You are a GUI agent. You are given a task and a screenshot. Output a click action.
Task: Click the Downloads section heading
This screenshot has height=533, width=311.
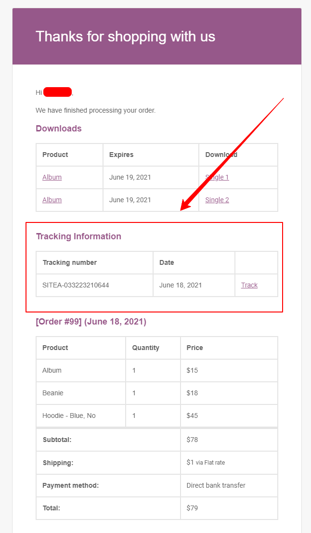point(59,129)
